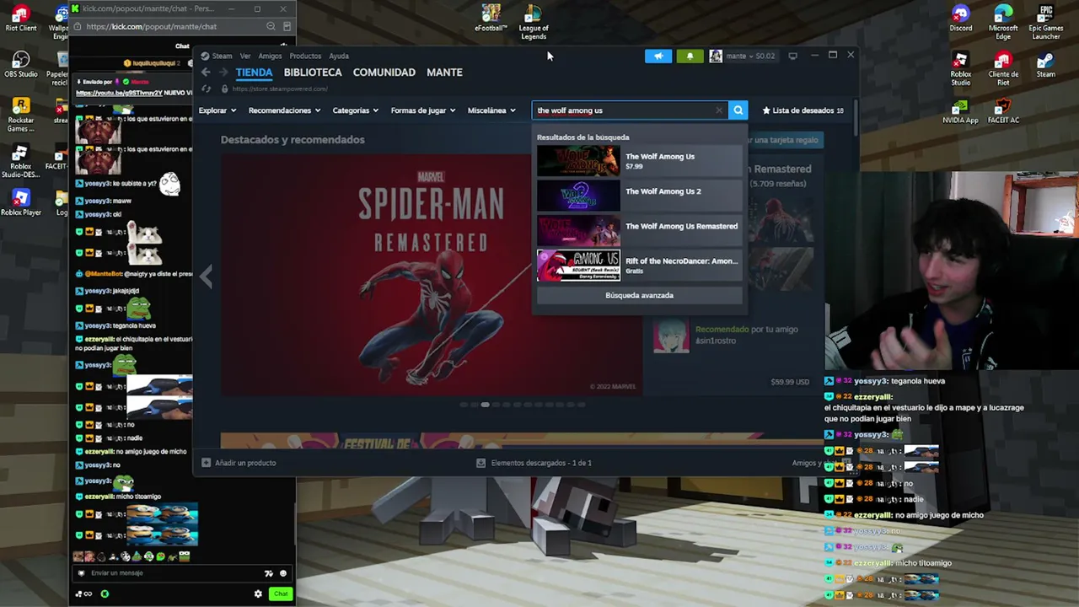
Task: Click Añadir un producto in Steam
Action: [239, 463]
